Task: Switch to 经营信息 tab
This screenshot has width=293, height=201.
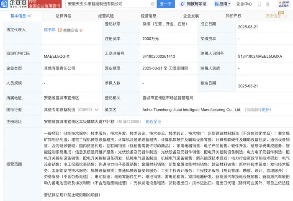Action: click(x=148, y=16)
